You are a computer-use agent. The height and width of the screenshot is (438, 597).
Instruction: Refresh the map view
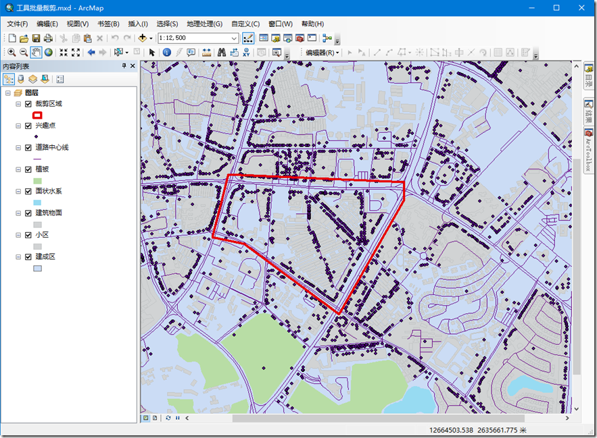coord(168,418)
